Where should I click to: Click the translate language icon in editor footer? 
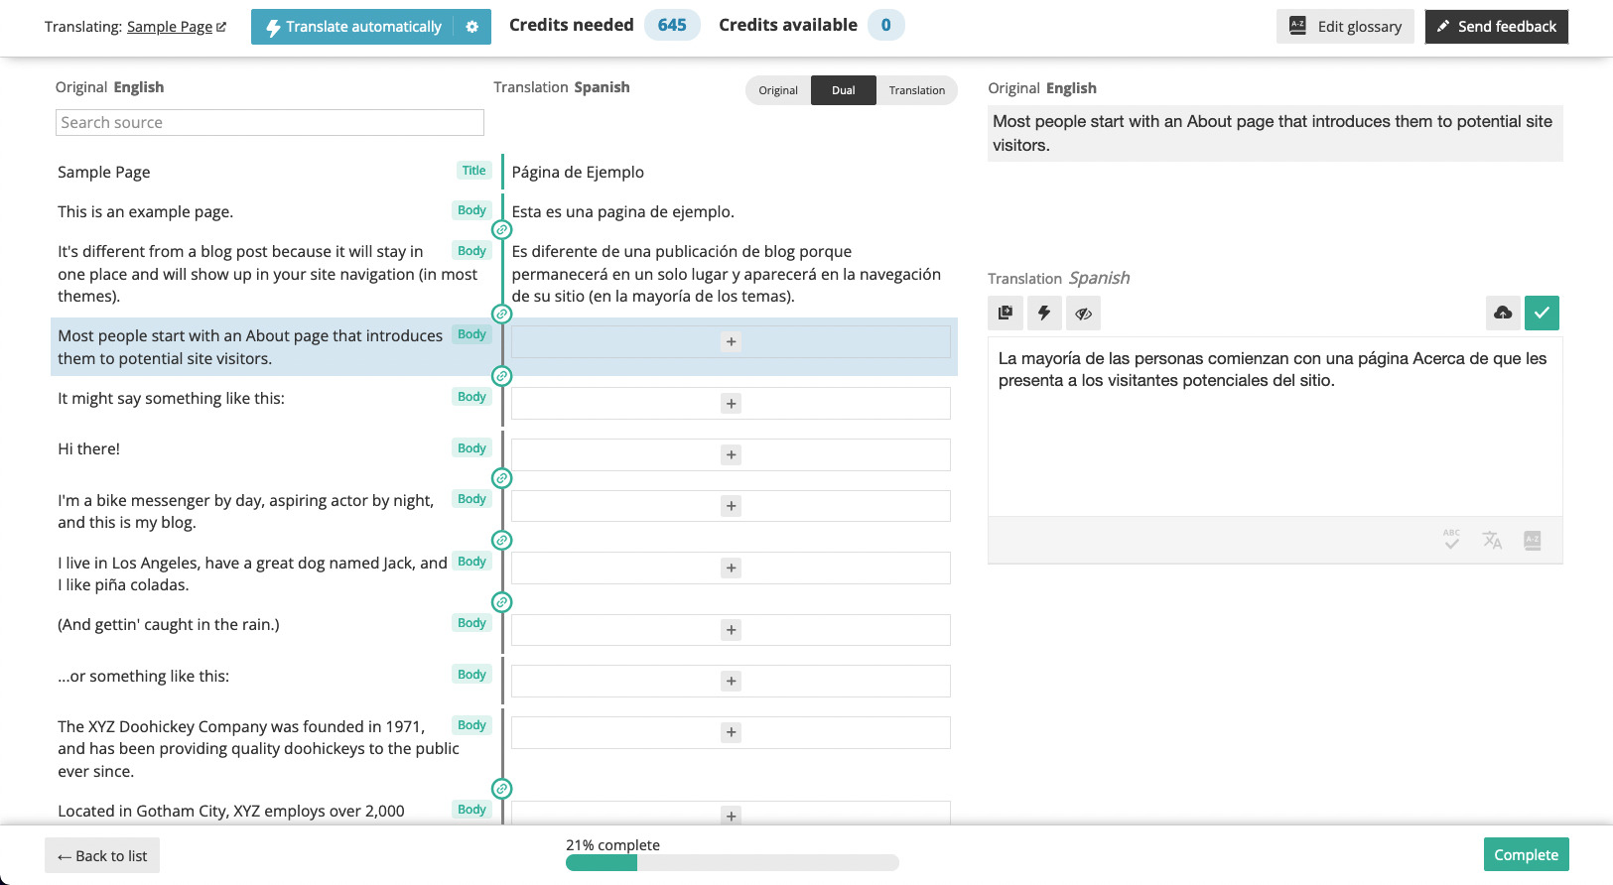(x=1492, y=540)
